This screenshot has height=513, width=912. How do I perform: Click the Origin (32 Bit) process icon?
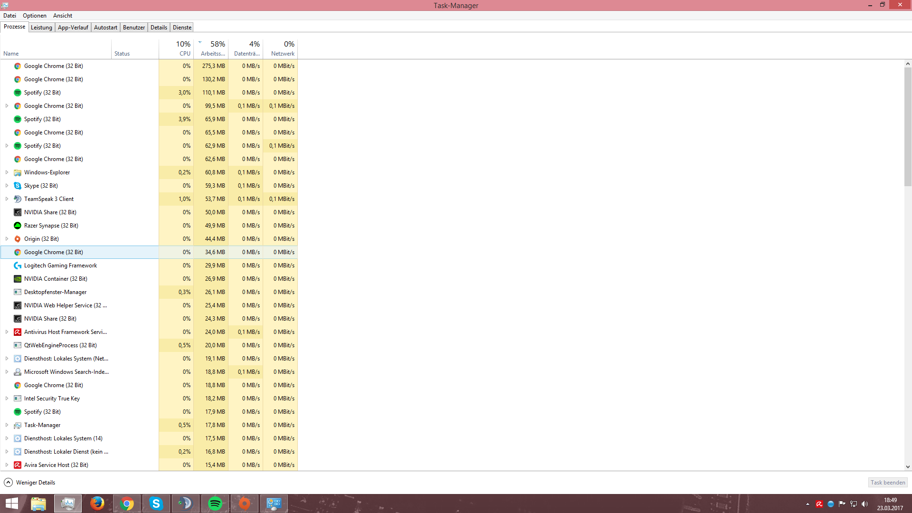[x=18, y=239]
